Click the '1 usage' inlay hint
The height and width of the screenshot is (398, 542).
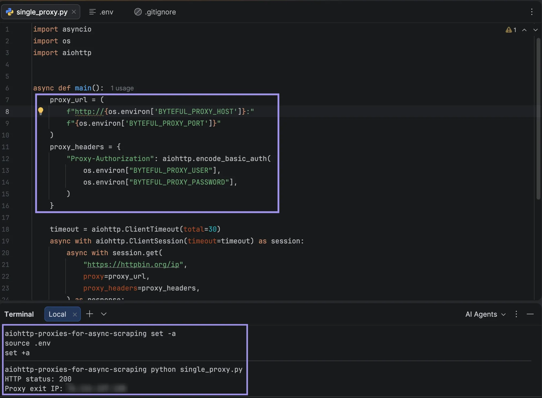pos(122,88)
